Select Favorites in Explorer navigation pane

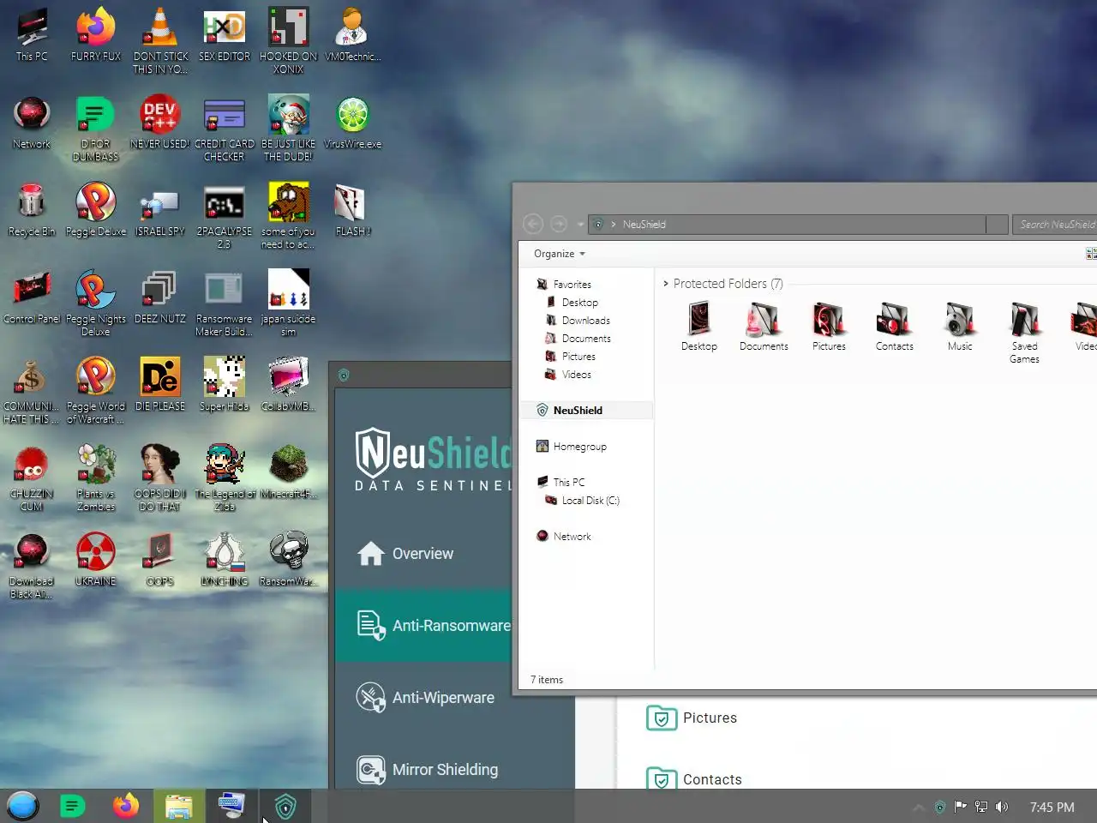point(564,285)
